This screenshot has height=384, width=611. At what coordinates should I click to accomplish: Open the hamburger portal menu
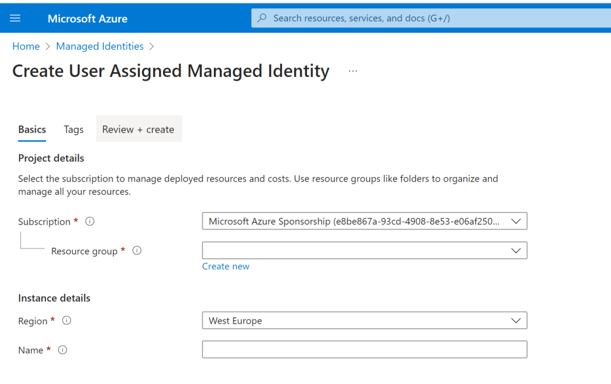click(15, 19)
